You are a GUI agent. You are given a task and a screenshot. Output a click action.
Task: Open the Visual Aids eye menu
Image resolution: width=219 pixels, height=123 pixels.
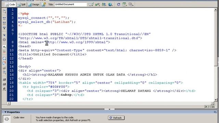coord(131,4)
